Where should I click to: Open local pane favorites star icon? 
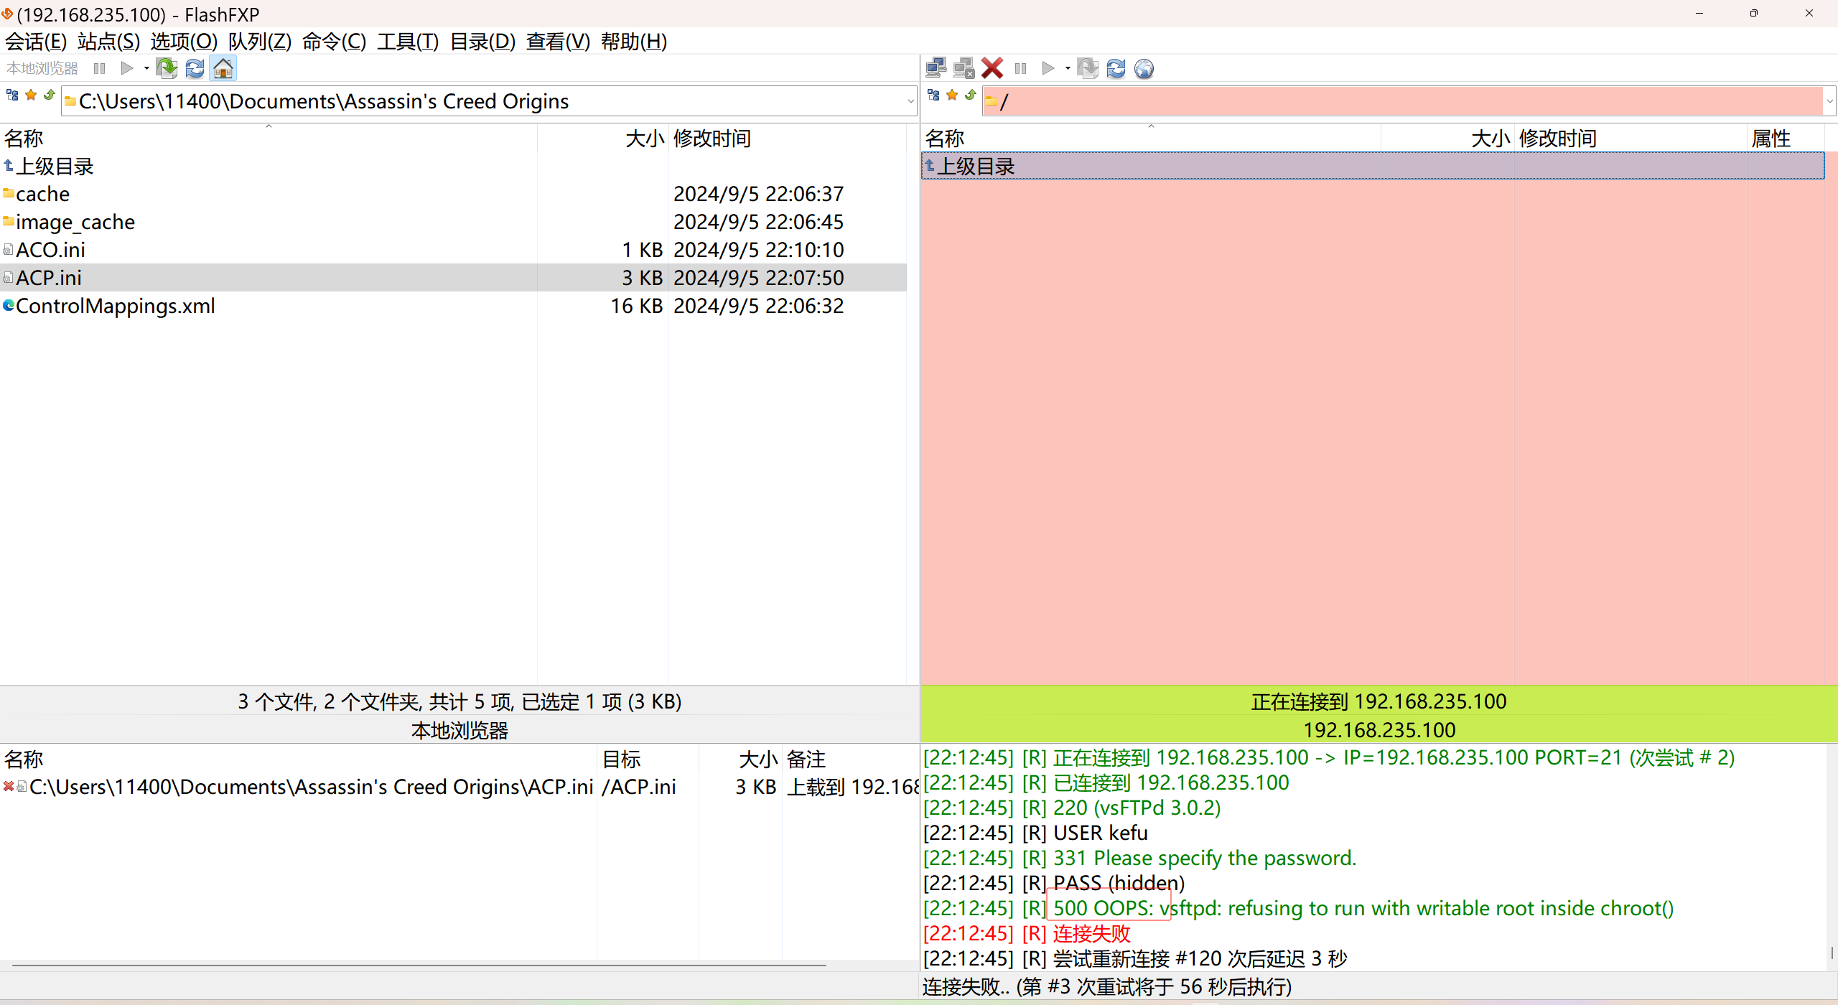(31, 95)
